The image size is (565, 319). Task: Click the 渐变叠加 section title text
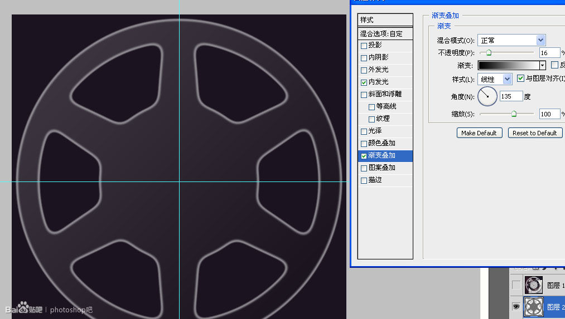click(x=446, y=16)
